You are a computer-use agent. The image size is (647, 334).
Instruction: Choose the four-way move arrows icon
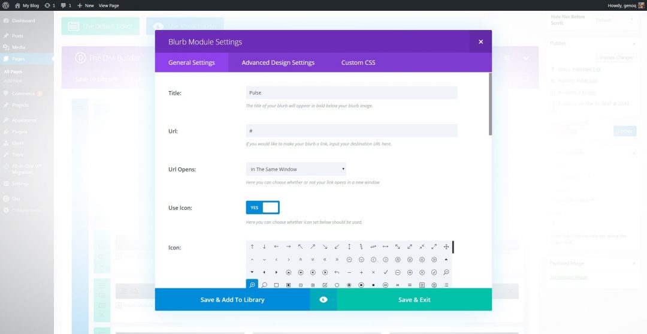446,246
